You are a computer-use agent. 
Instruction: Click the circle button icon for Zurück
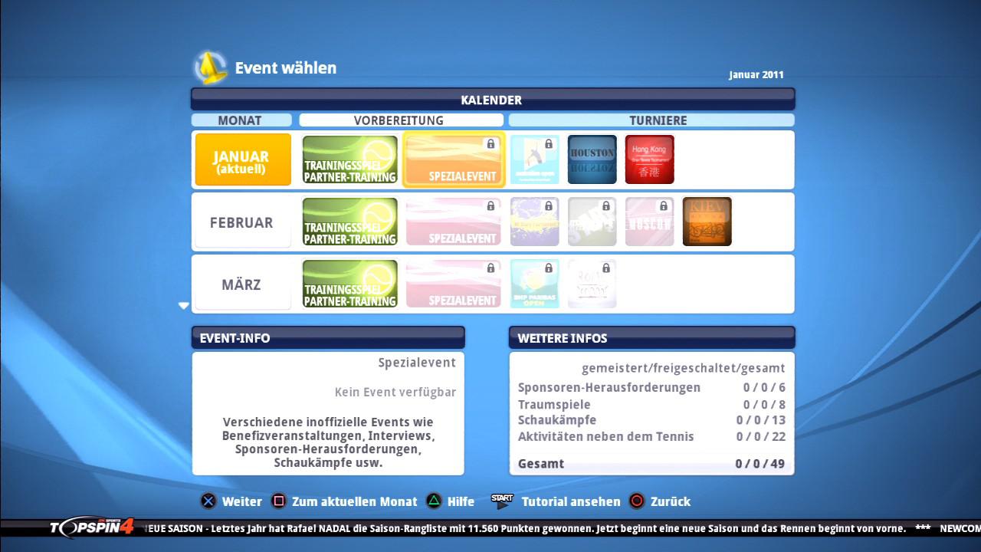[x=636, y=501]
